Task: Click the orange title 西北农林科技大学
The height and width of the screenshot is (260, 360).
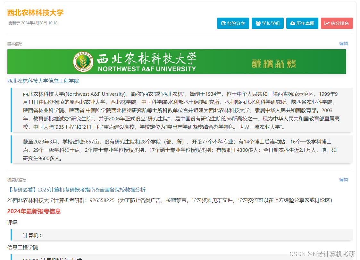Action: 35,12
